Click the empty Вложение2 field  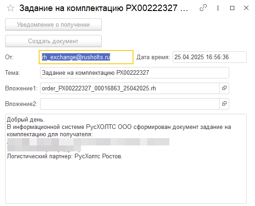(x=130, y=104)
